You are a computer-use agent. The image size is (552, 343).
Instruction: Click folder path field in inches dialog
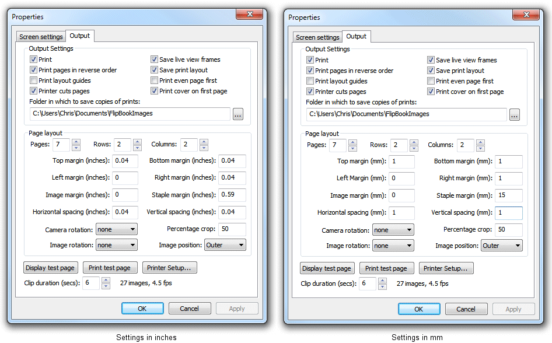pyautogui.click(x=130, y=114)
